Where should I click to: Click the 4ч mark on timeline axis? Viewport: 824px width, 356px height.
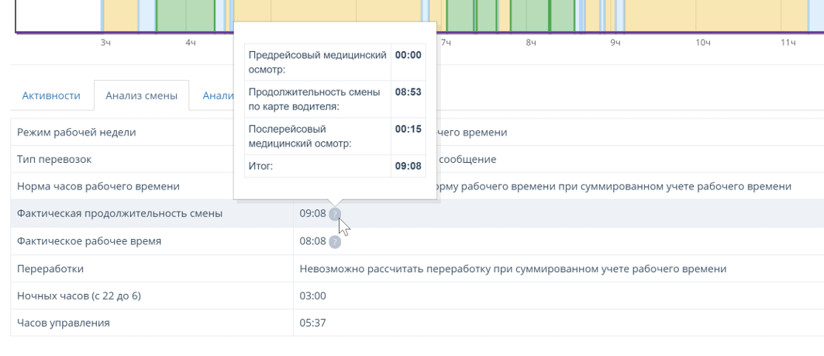click(x=191, y=42)
